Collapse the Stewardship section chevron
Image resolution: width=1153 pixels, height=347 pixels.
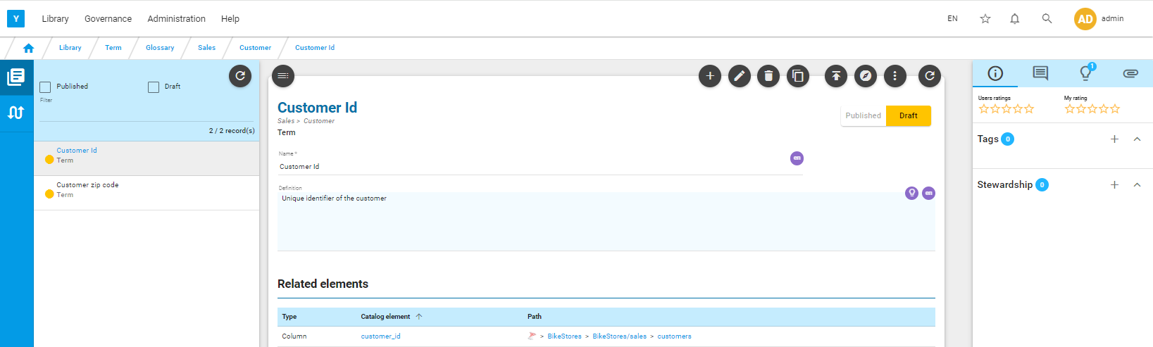1137,185
